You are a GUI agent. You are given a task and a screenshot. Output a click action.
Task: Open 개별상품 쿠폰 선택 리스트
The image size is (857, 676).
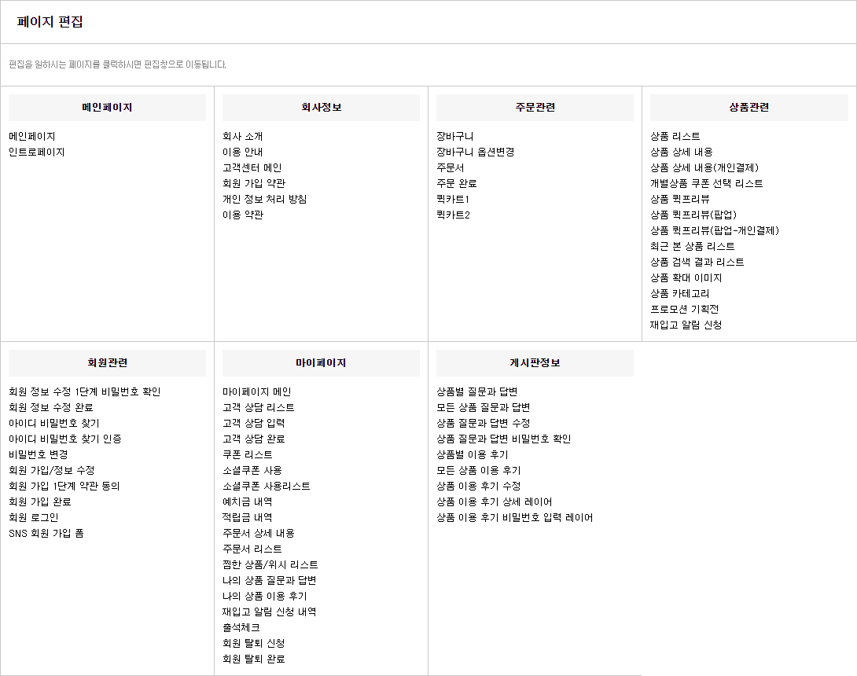[707, 184]
